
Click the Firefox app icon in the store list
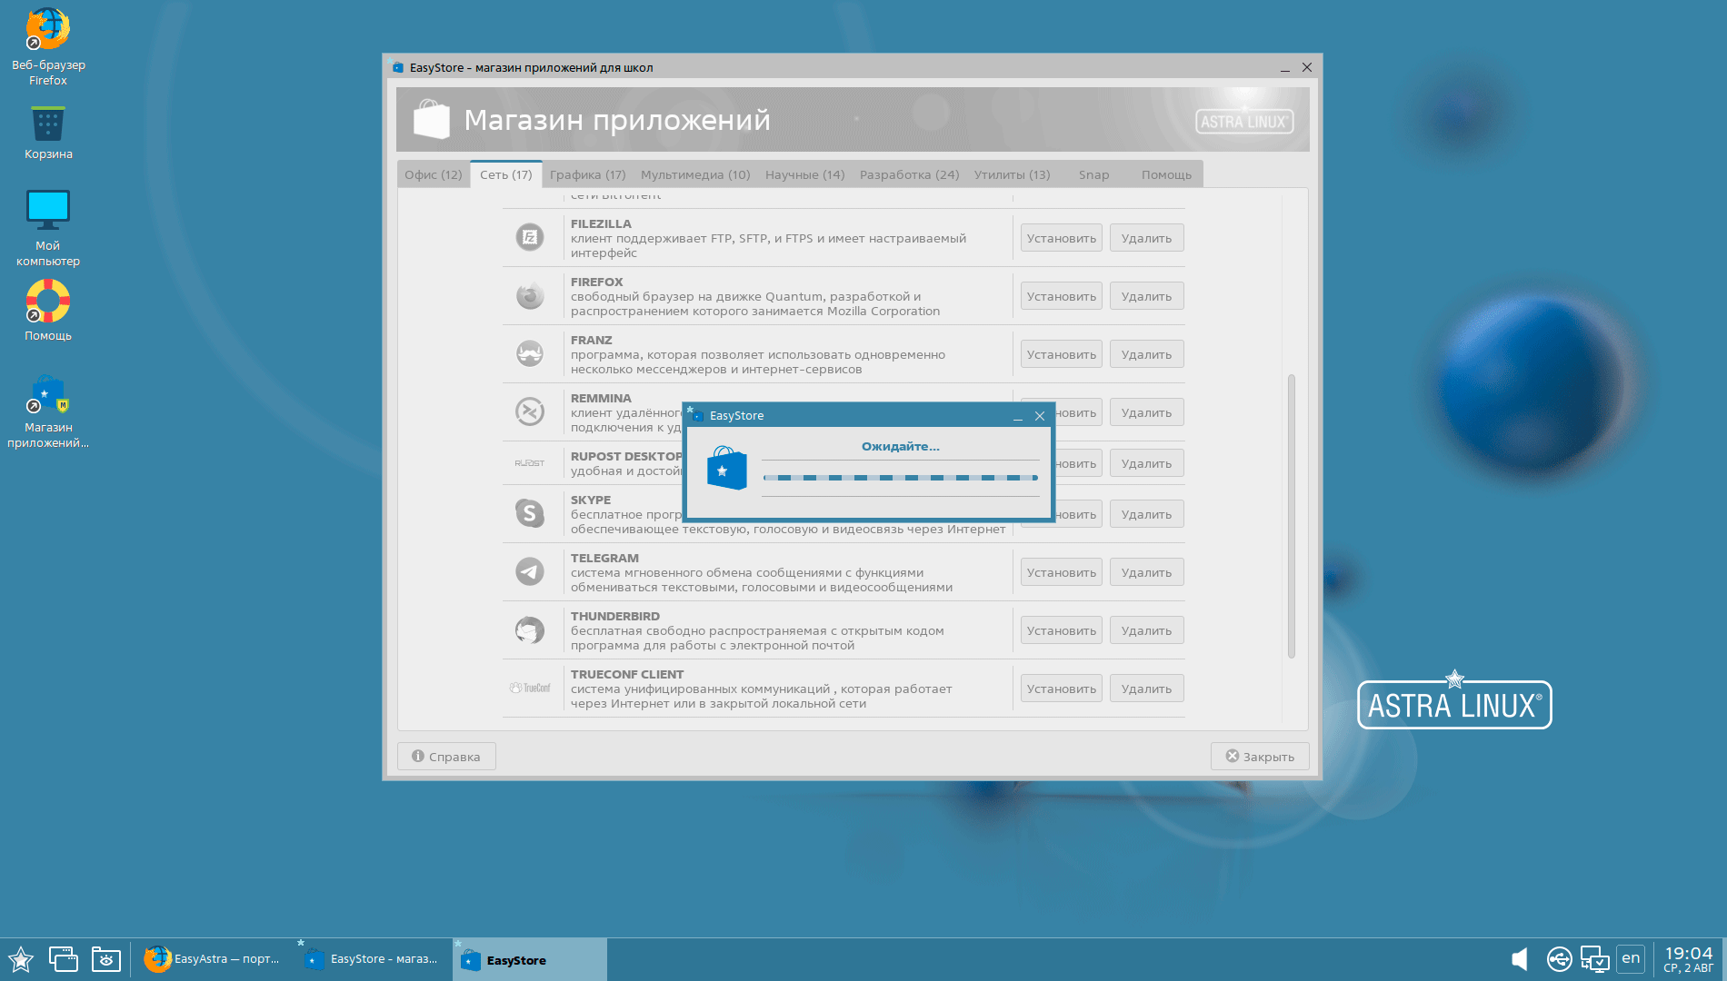point(530,296)
